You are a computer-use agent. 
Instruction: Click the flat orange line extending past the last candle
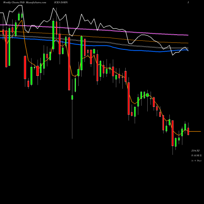click(x=195, y=131)
